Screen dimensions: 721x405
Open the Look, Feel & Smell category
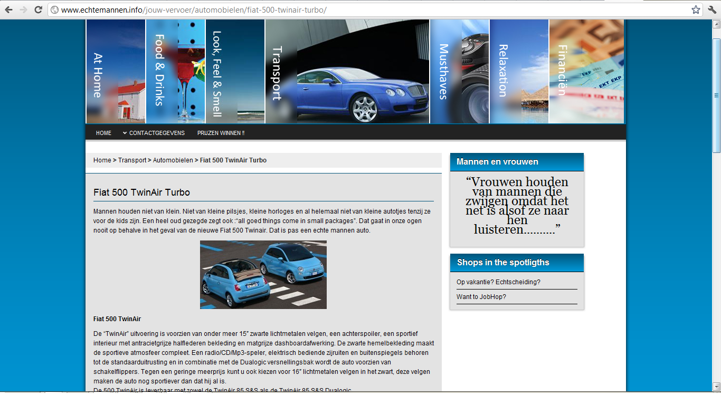(x=235, y=72)
